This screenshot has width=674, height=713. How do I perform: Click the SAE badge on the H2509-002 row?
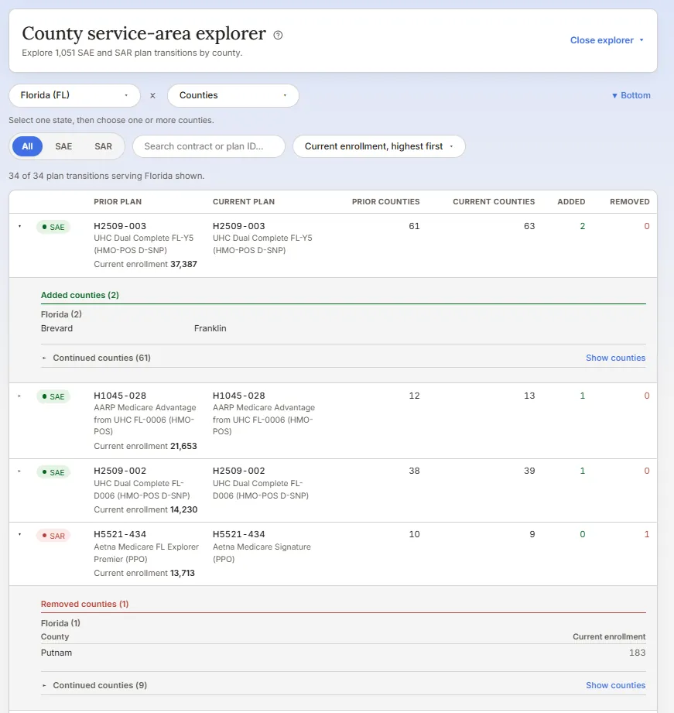[x=53, y=472]
